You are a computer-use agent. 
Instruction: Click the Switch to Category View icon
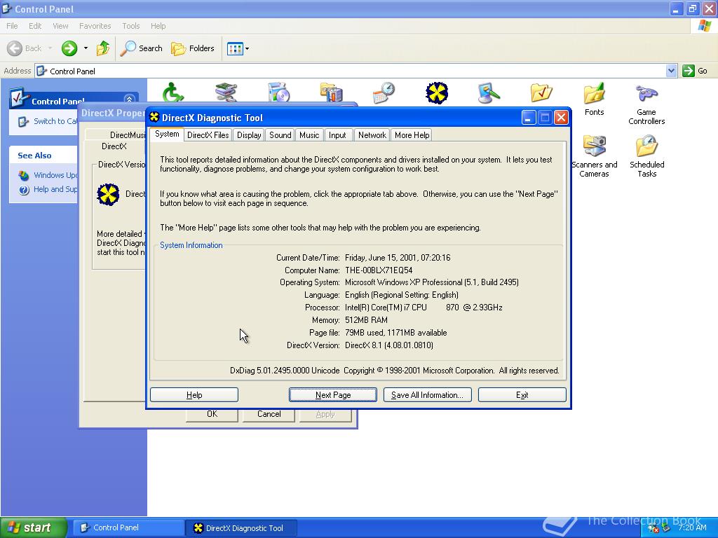(23, 122)
